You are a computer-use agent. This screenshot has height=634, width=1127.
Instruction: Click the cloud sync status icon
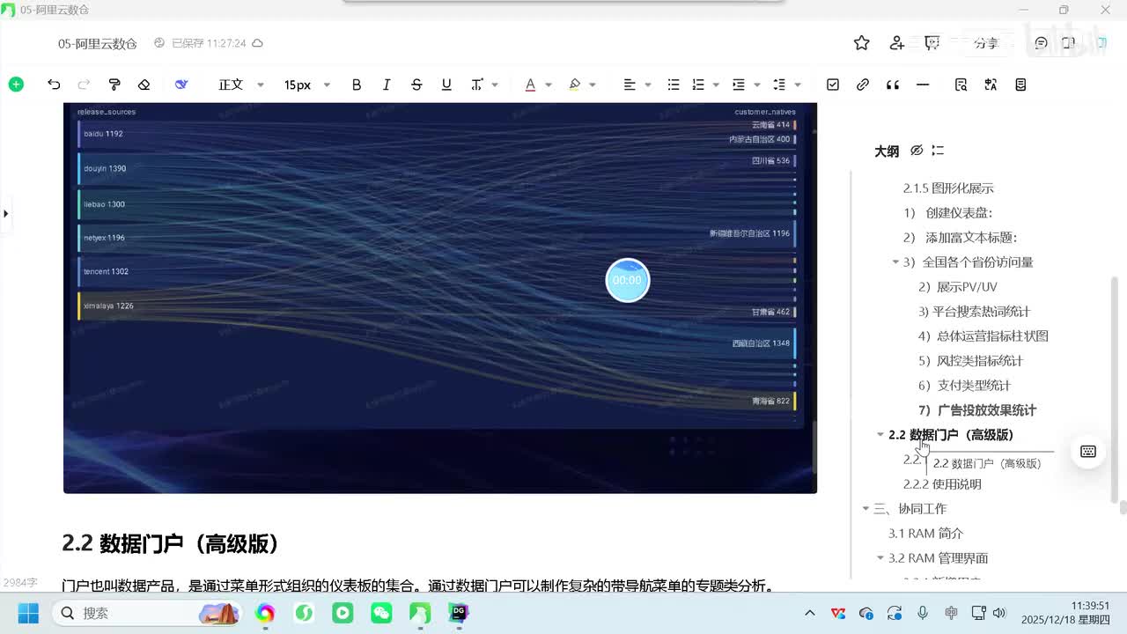[x=258, y=43]
